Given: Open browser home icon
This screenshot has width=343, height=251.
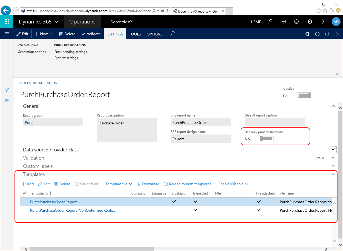Looking at the screenshot, I should coord(318,10).
